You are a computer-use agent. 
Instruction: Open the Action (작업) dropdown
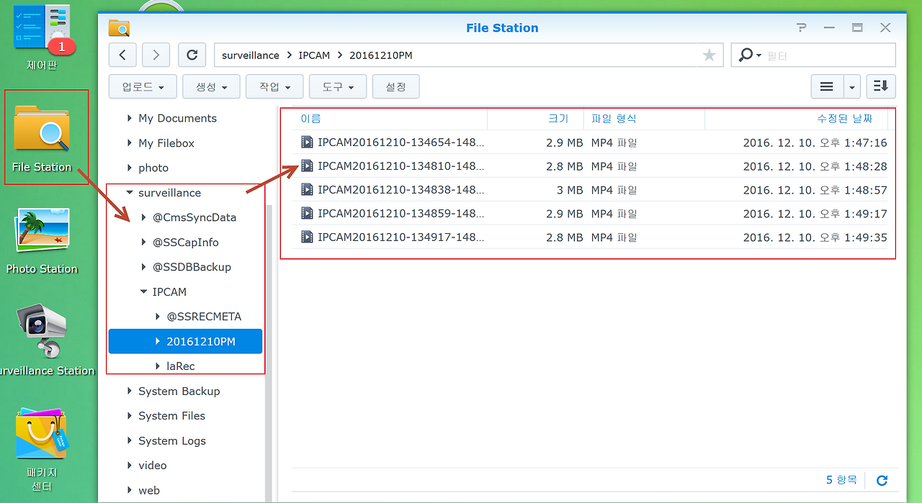(274, 87)
